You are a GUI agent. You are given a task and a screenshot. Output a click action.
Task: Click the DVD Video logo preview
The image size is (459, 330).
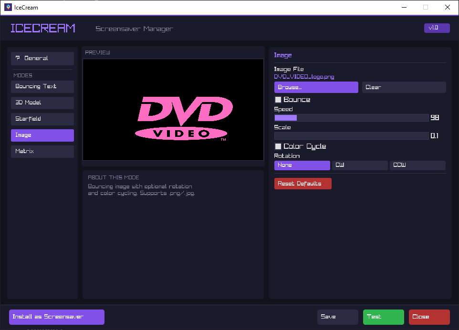point(185,118)
